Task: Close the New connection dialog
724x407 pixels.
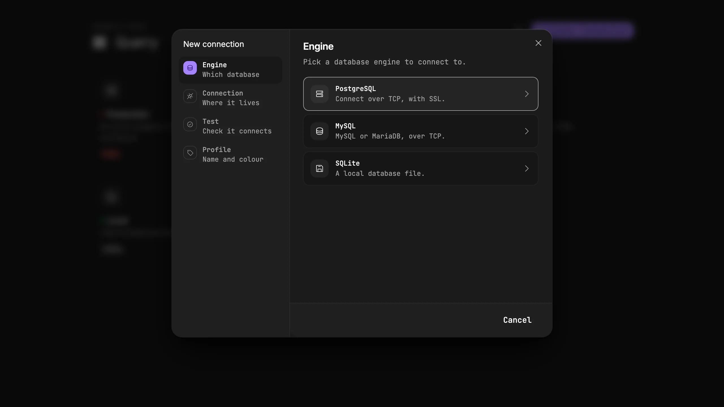Action: (538, 43)
